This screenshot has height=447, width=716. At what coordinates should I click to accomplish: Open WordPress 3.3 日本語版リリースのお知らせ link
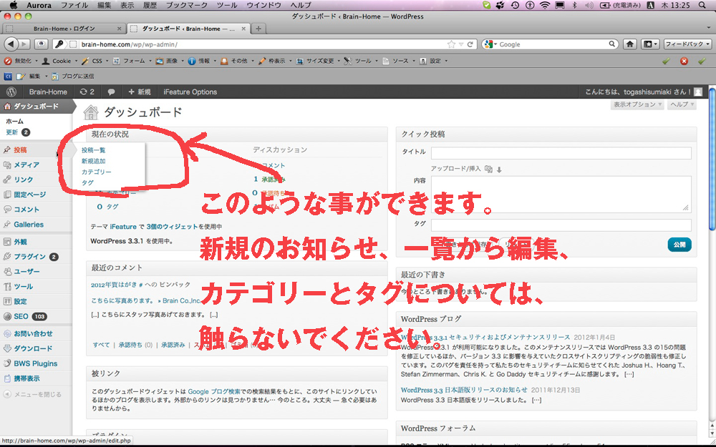[464, 390]
